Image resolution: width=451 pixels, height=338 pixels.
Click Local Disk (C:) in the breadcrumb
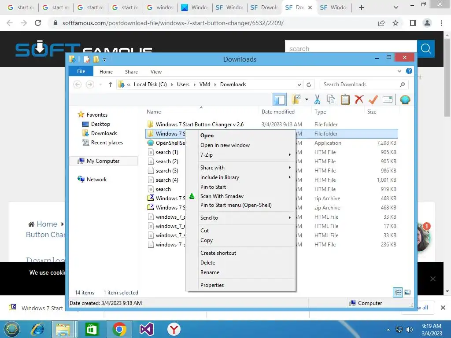click(150, 84)
